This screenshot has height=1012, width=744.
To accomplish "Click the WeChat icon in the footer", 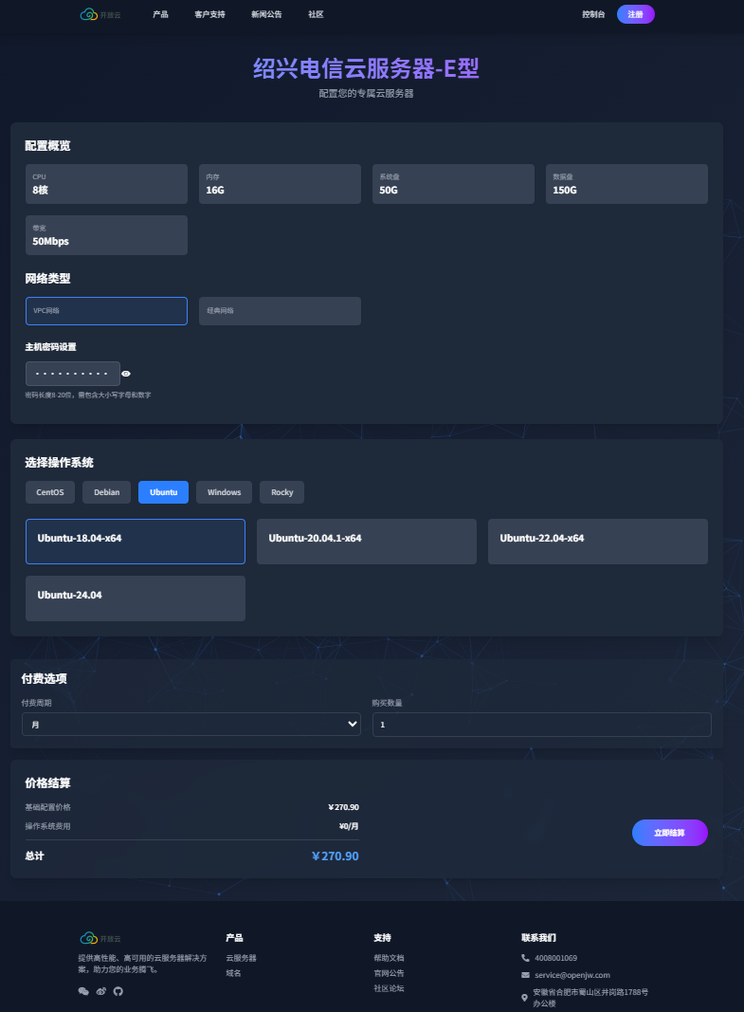I will (83, 991).
